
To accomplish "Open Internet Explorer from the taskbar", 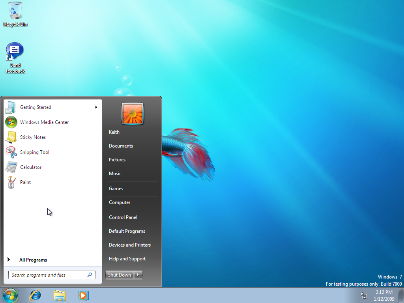I will pos(35,295).
